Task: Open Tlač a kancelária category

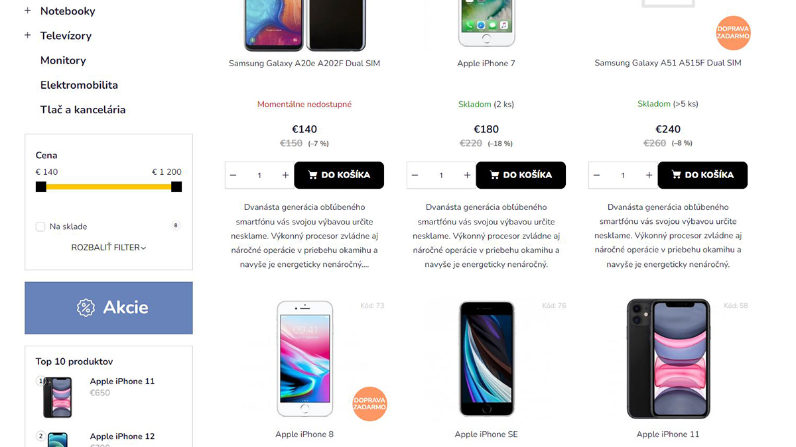Action: 83,110
